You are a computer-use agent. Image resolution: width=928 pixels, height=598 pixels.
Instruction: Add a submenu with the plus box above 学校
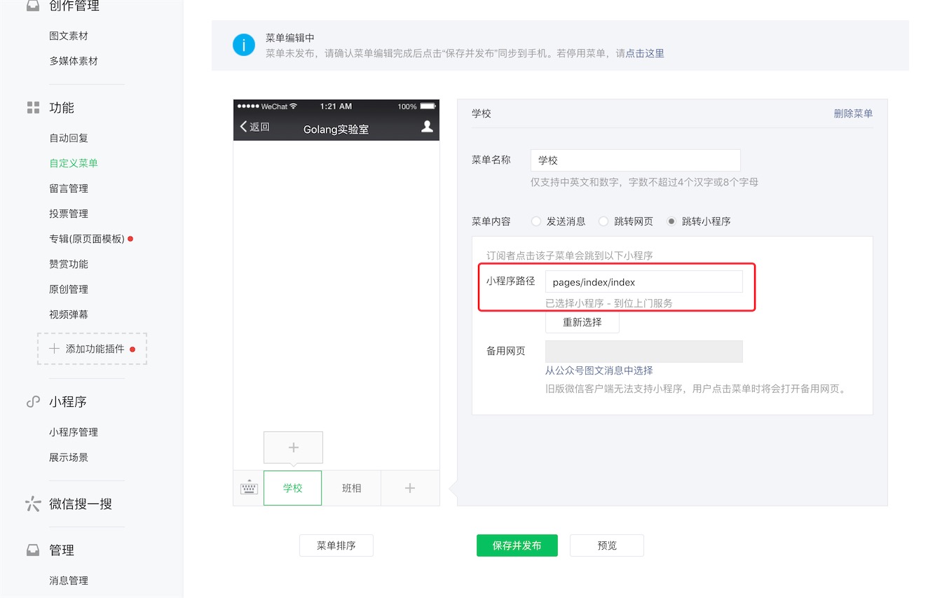pos(293,447)
